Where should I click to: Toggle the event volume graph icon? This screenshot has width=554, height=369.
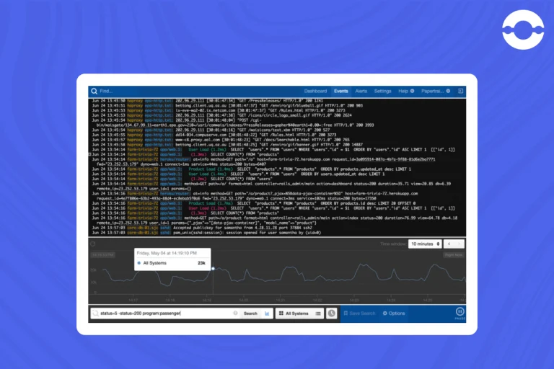[267, 314]
